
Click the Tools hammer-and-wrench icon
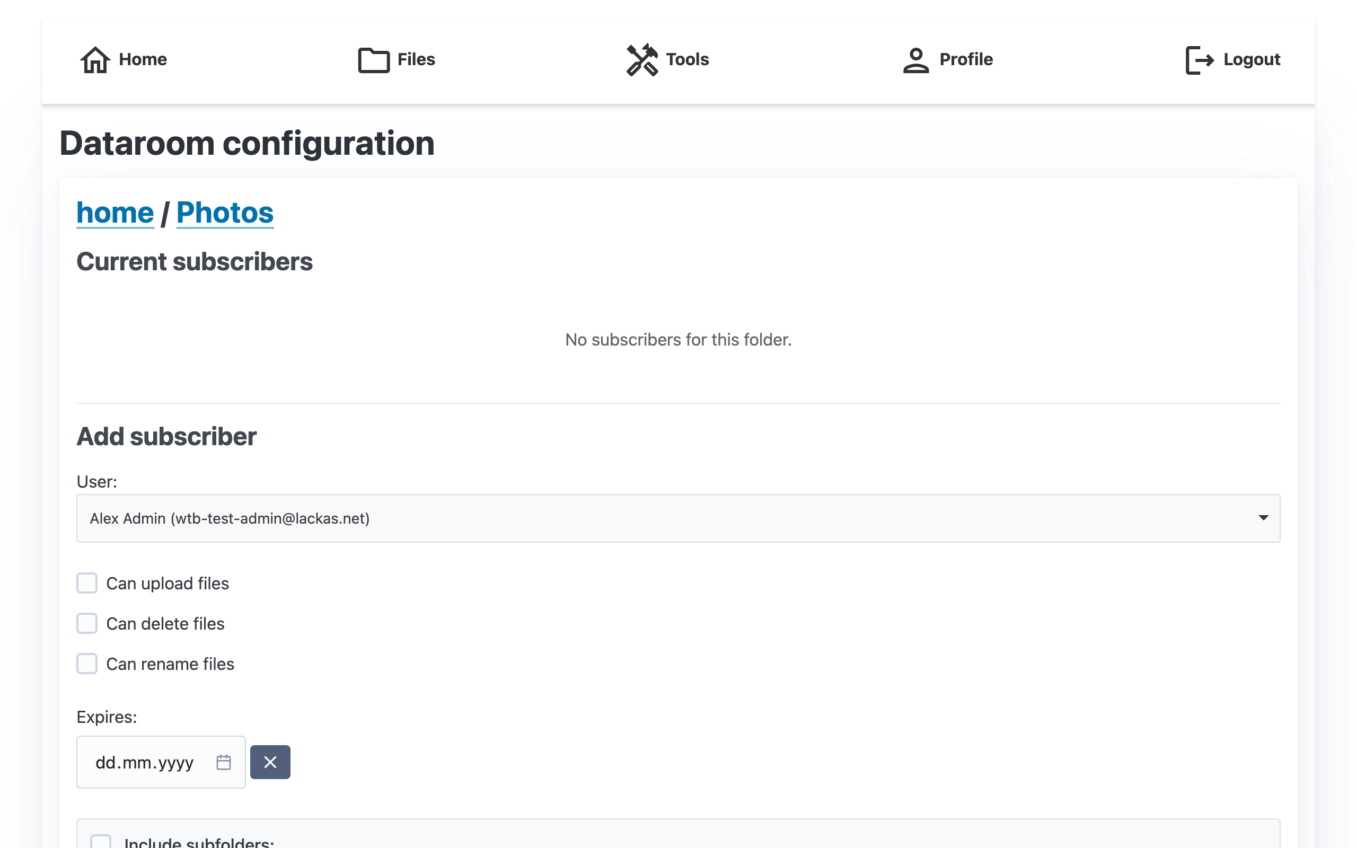pyautogui.click(x=641, y=59)
